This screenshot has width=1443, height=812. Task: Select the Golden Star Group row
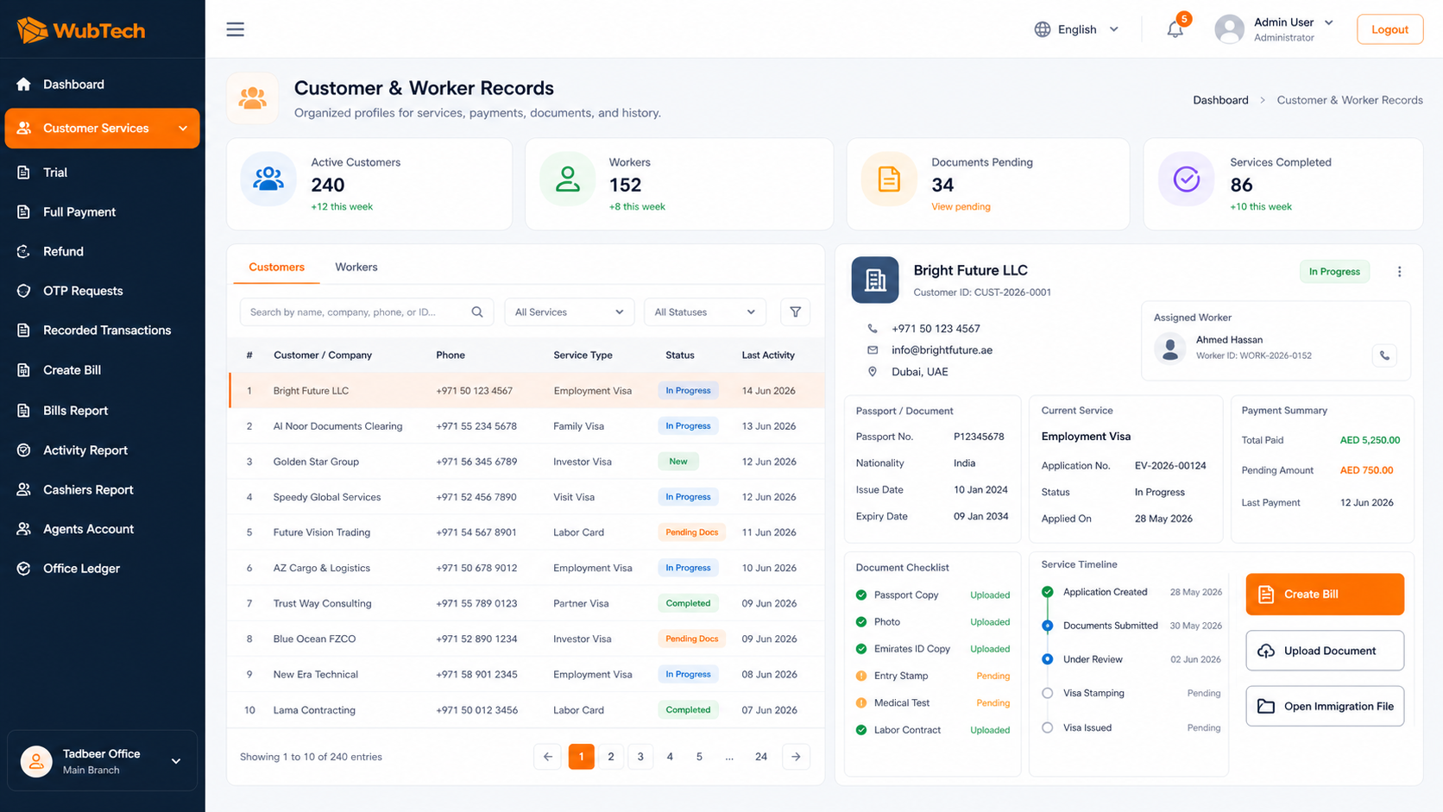tap(526, 462)
